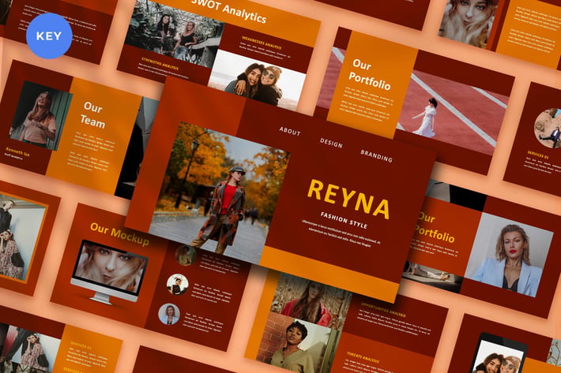Click the Kenneth lee name label

click(17, 151)
